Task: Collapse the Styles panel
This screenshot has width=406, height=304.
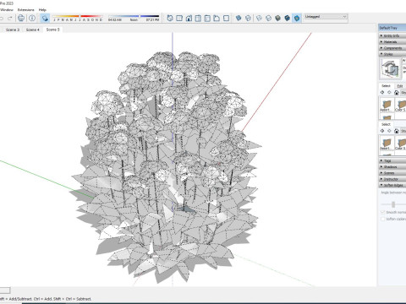Action: point(392,54)
